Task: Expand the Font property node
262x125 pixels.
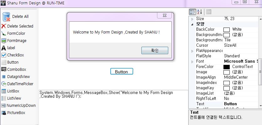Action: tap(192, 61)
